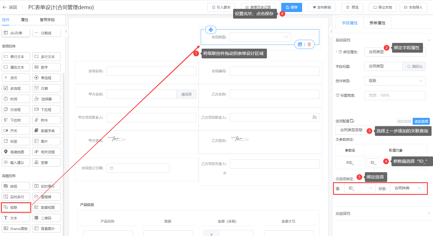Select the 对话框 dialog control
The image size is (433, 236).
coord(16,110)
